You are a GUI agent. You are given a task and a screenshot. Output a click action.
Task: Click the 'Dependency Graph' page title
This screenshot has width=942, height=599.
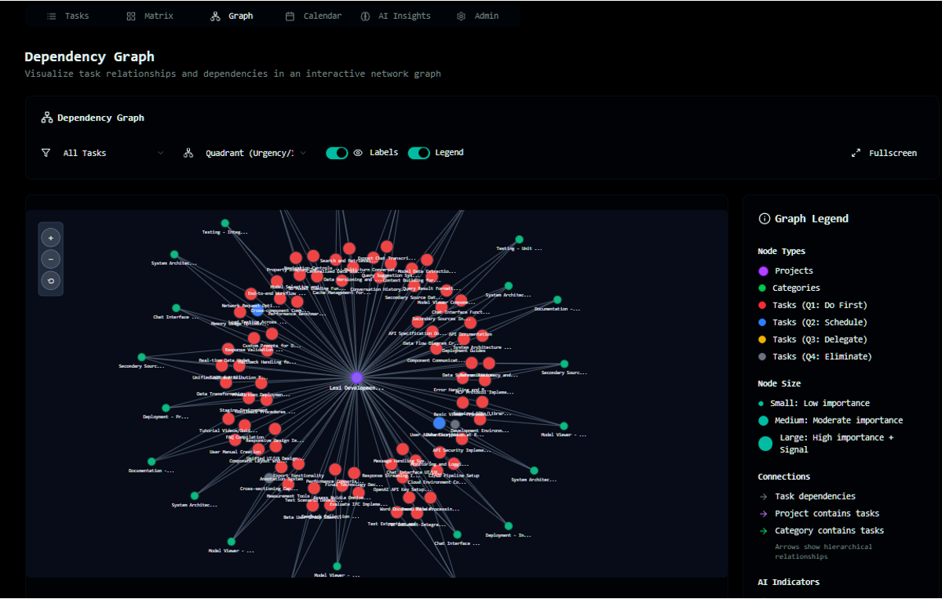click(89, 56)
